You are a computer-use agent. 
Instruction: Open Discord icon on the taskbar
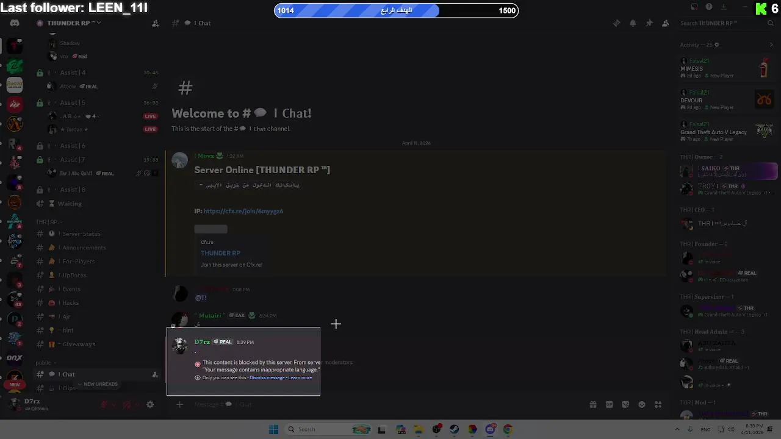pyautogui.click(x=490, y=429)
